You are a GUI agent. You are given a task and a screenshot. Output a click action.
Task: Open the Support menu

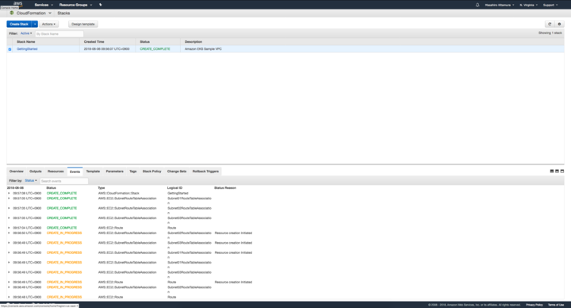(550, 5)
